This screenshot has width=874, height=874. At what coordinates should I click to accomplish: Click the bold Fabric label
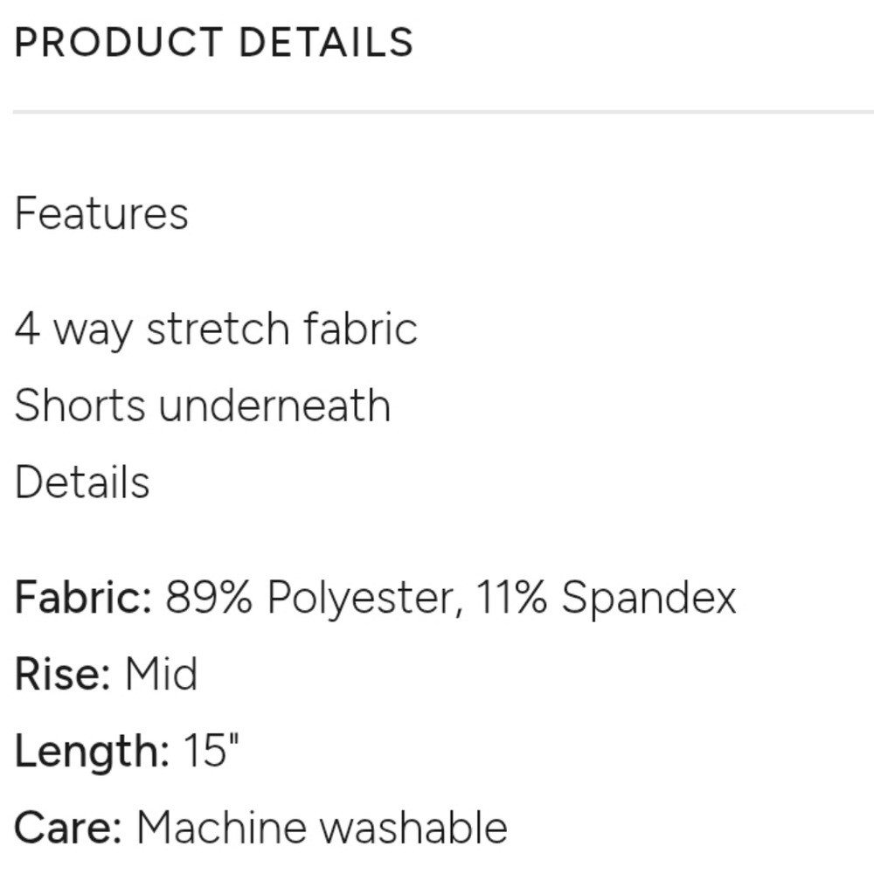pos(84,598)
